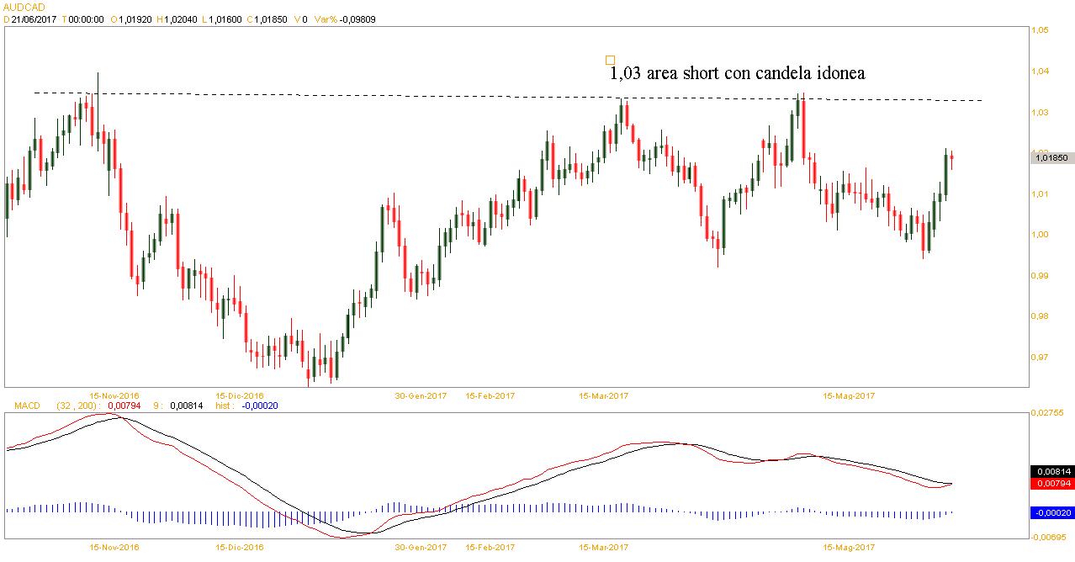Click the hist value -0,00020 in the MACD header
This screenshot has height=562, width=1075.
(259, 406)
